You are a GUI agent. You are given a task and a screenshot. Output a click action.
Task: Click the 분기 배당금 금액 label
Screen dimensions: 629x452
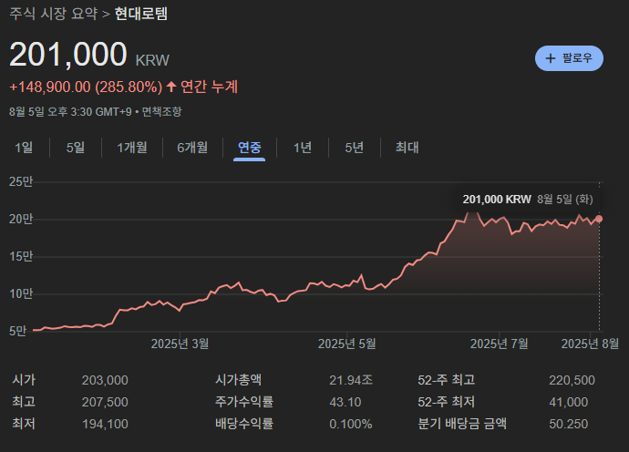[462, 424]
